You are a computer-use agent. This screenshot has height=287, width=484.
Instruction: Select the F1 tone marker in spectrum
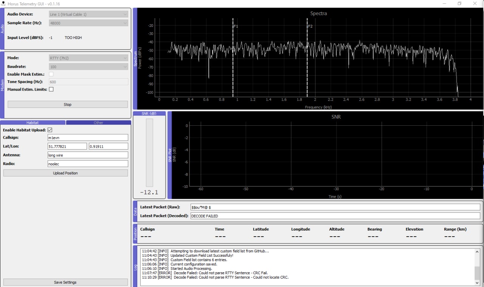(233, 57)
